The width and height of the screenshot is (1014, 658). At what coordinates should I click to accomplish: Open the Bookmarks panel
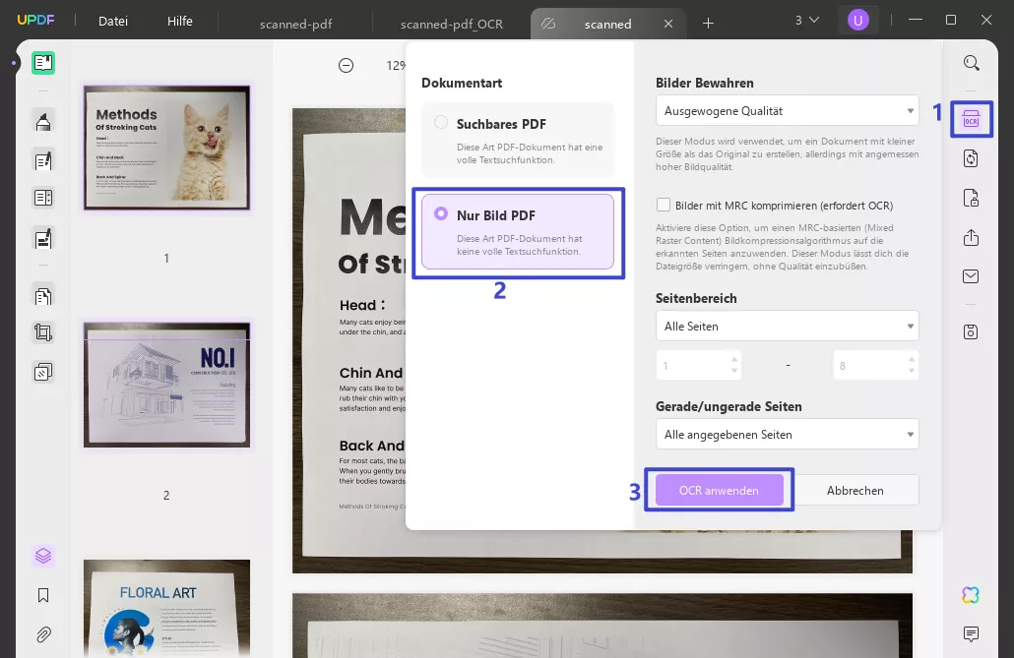pyautogui.click(x=42, y=594)
